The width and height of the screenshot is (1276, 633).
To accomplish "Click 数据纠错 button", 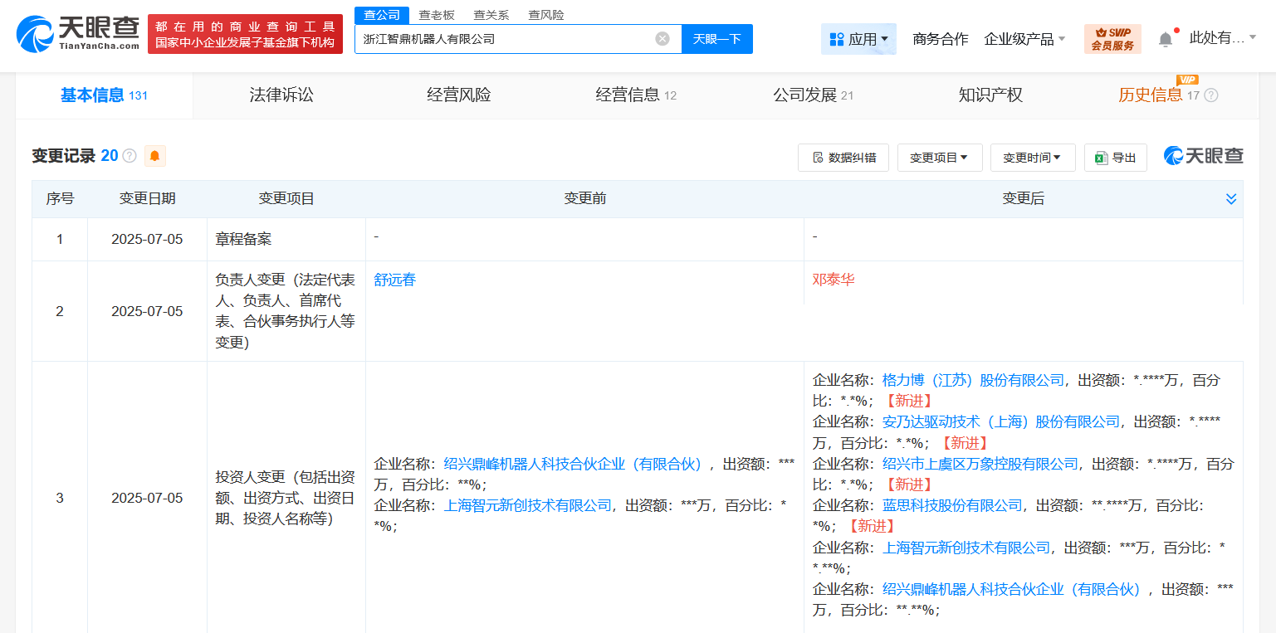I will pos(843,158).
